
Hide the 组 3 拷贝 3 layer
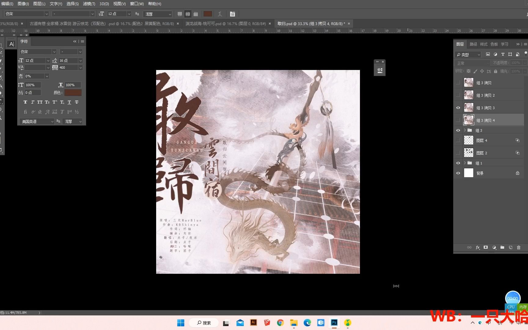(458, 108)
